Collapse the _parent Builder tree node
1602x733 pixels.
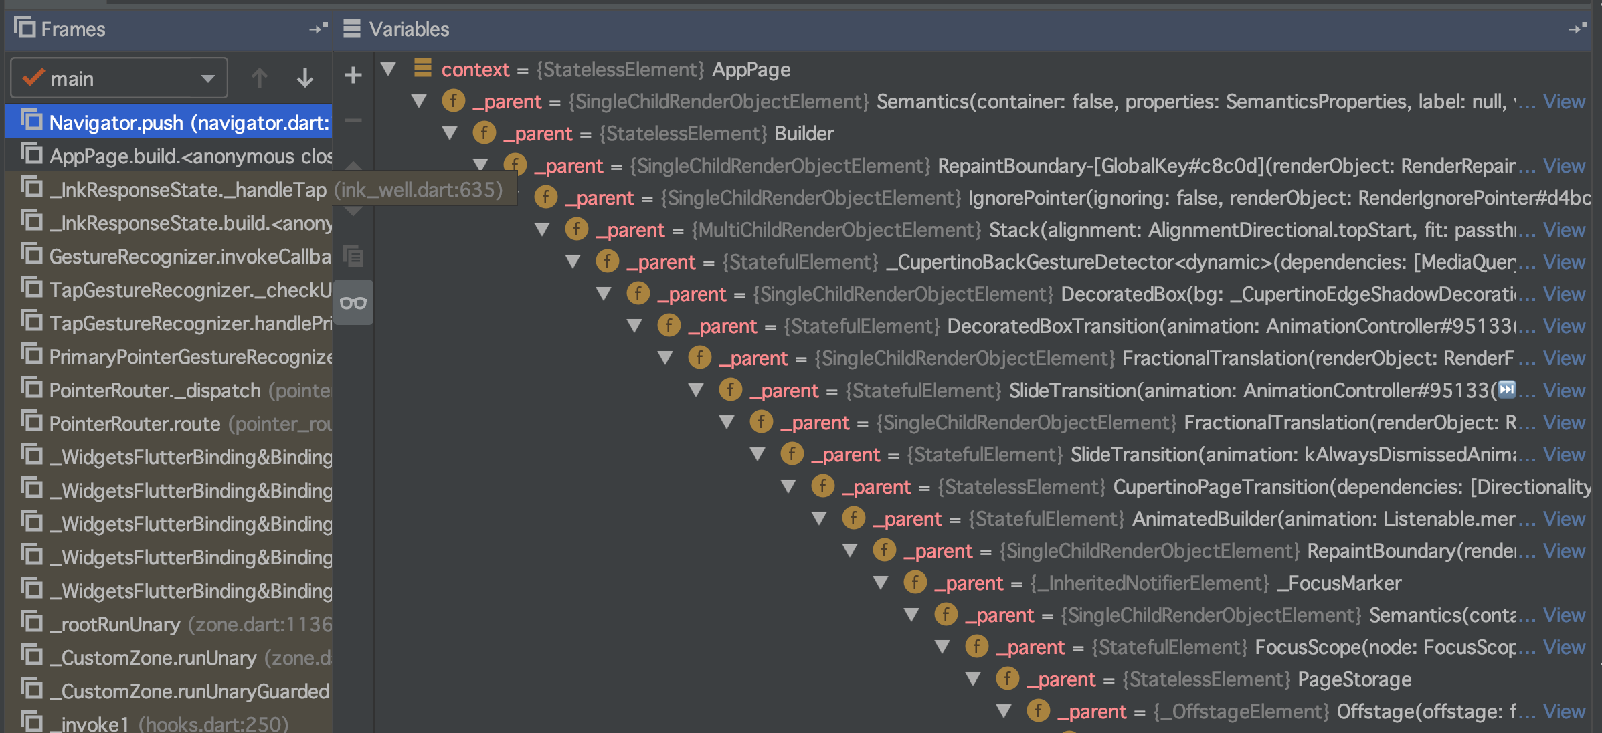[x=450, y=133]
